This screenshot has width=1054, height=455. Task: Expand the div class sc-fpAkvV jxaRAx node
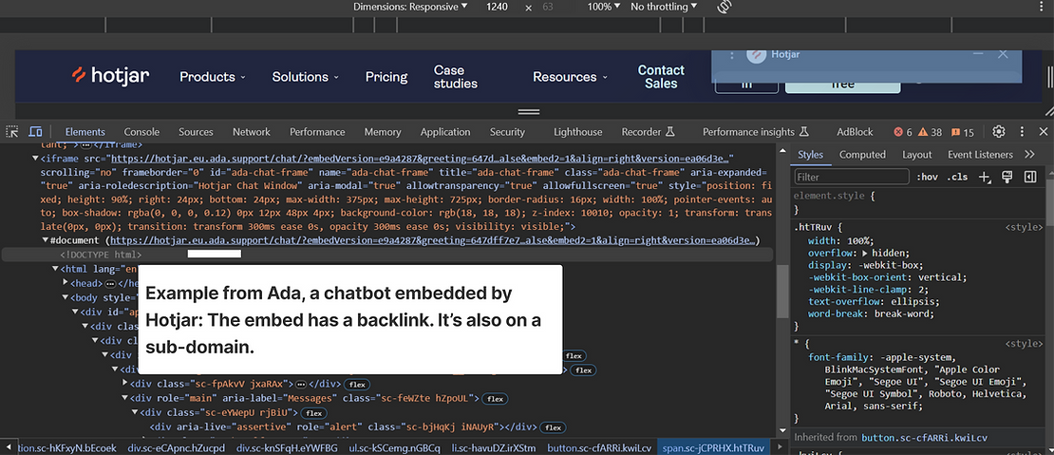point(125,384)
